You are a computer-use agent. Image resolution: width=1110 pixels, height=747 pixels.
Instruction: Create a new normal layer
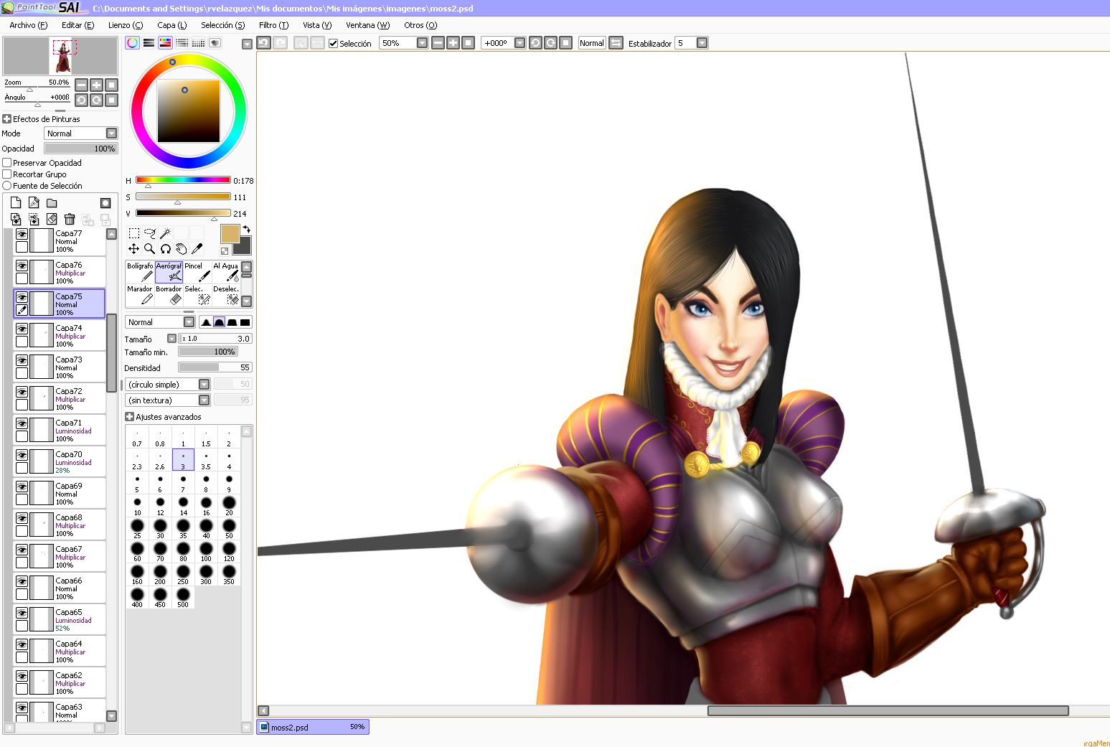point(16,203)
